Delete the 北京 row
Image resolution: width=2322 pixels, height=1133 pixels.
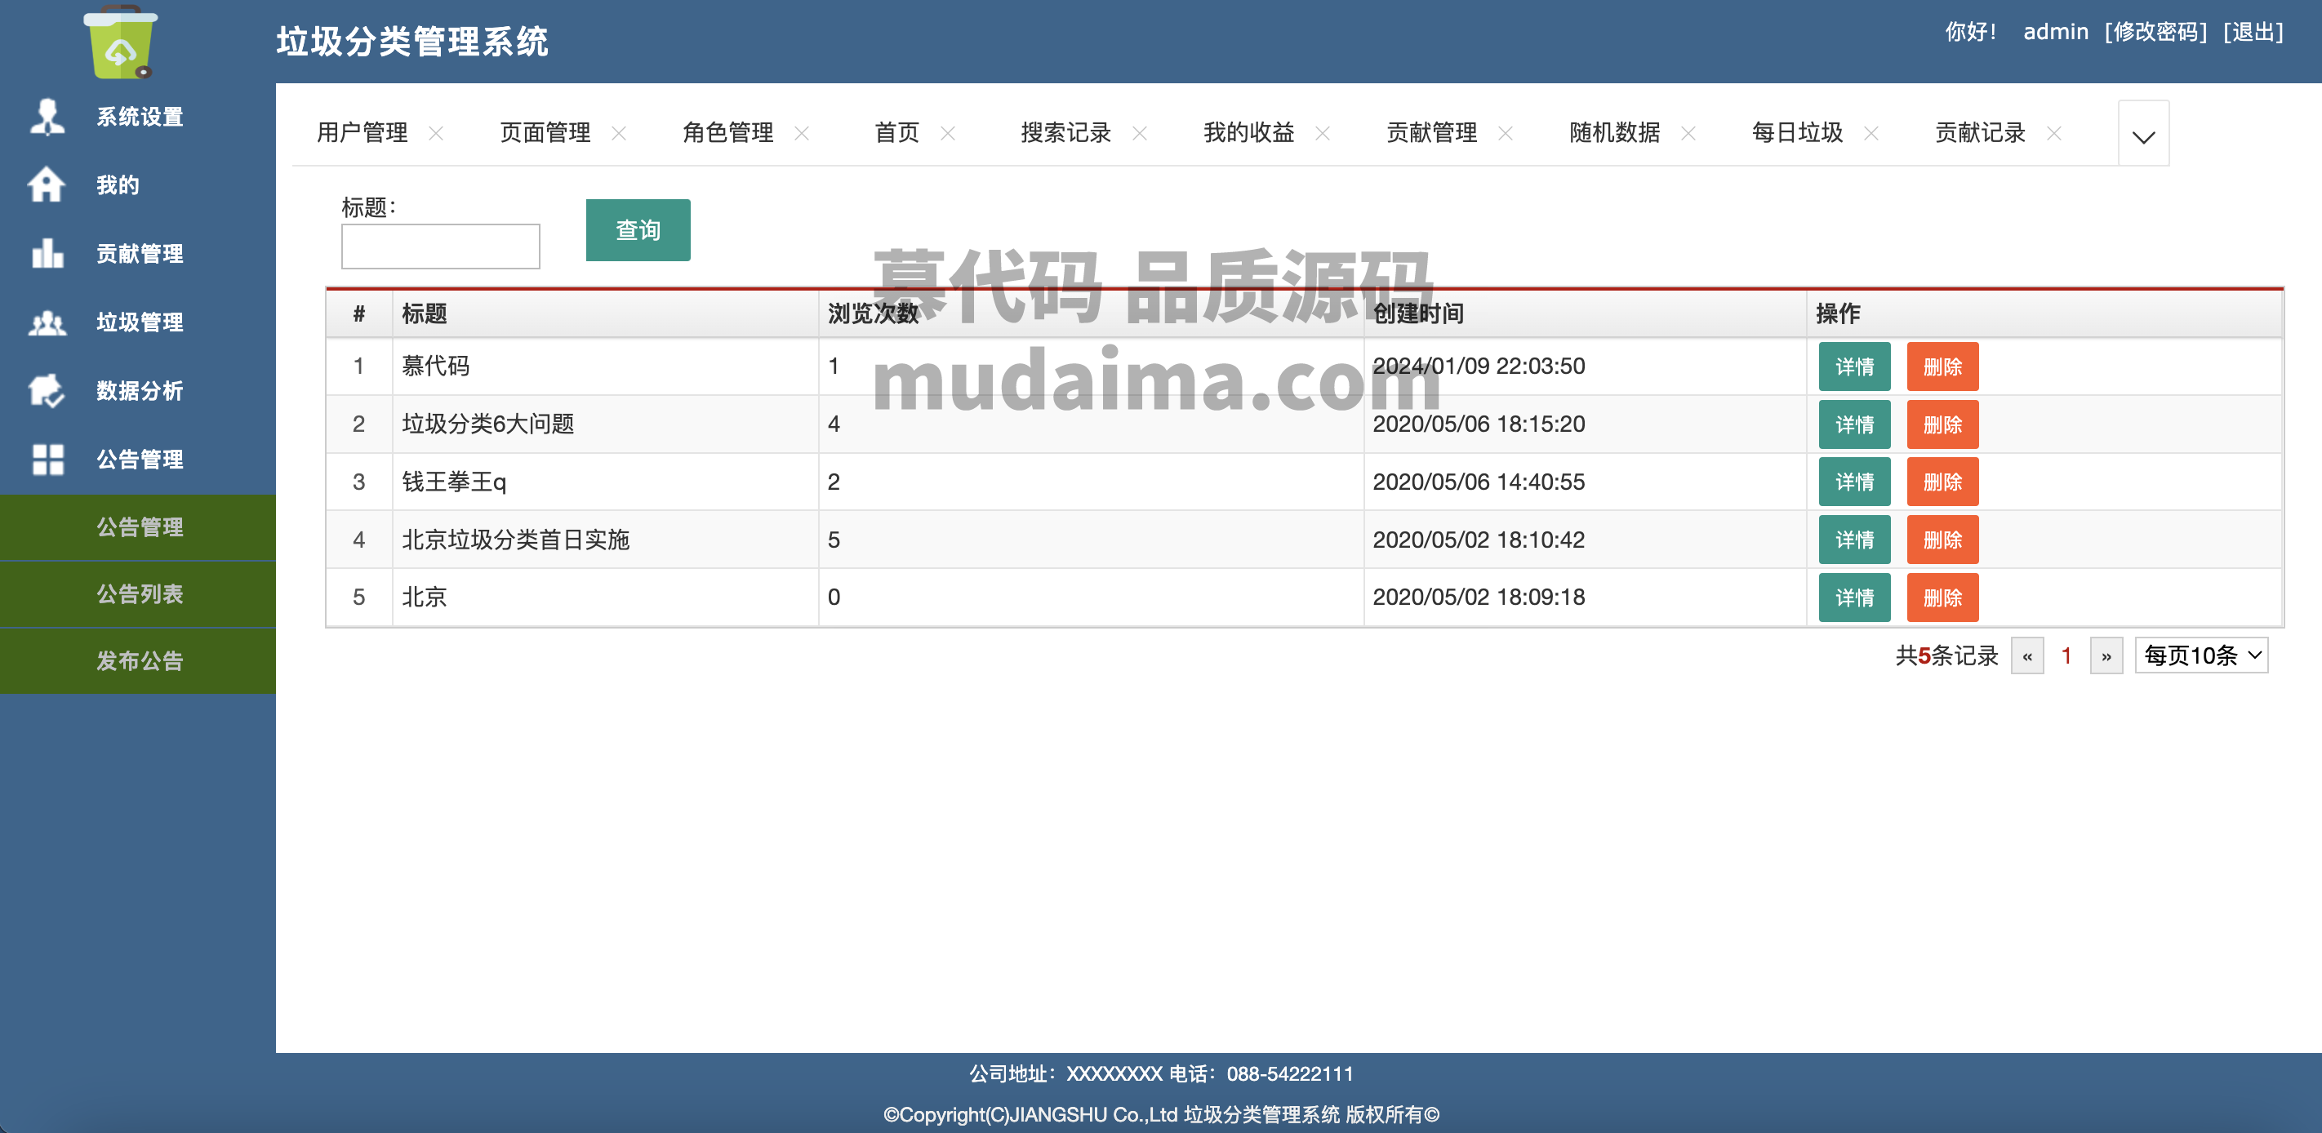pos(1942,598)
